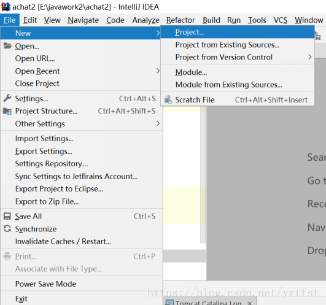
Task: Open the Refactor menu
Action: pyautogui.click(x=180, y=20)
